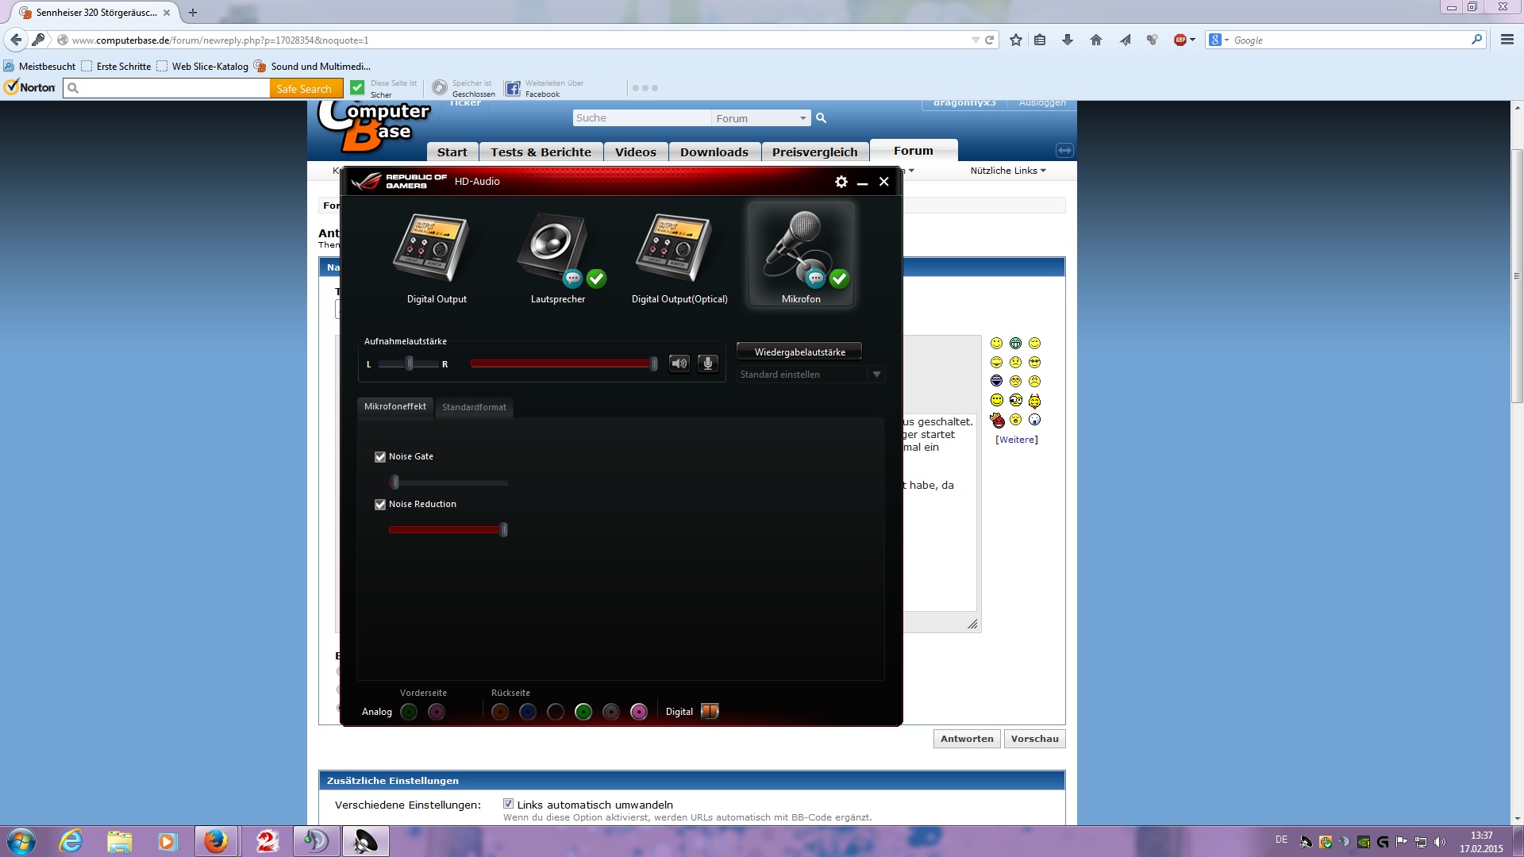
Task: Open HD-Audio settings gear
Action: (841, 182)
